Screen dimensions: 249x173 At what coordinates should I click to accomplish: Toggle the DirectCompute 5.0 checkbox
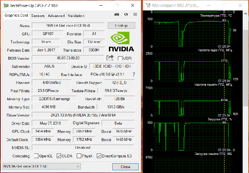click(99, 156)
